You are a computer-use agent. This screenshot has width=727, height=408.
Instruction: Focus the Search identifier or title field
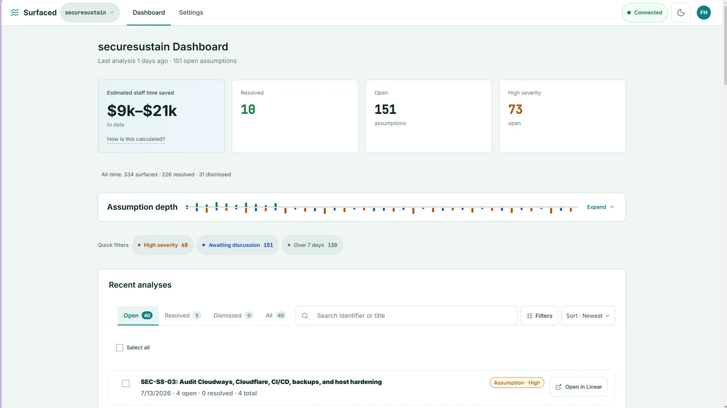[406, 316]
